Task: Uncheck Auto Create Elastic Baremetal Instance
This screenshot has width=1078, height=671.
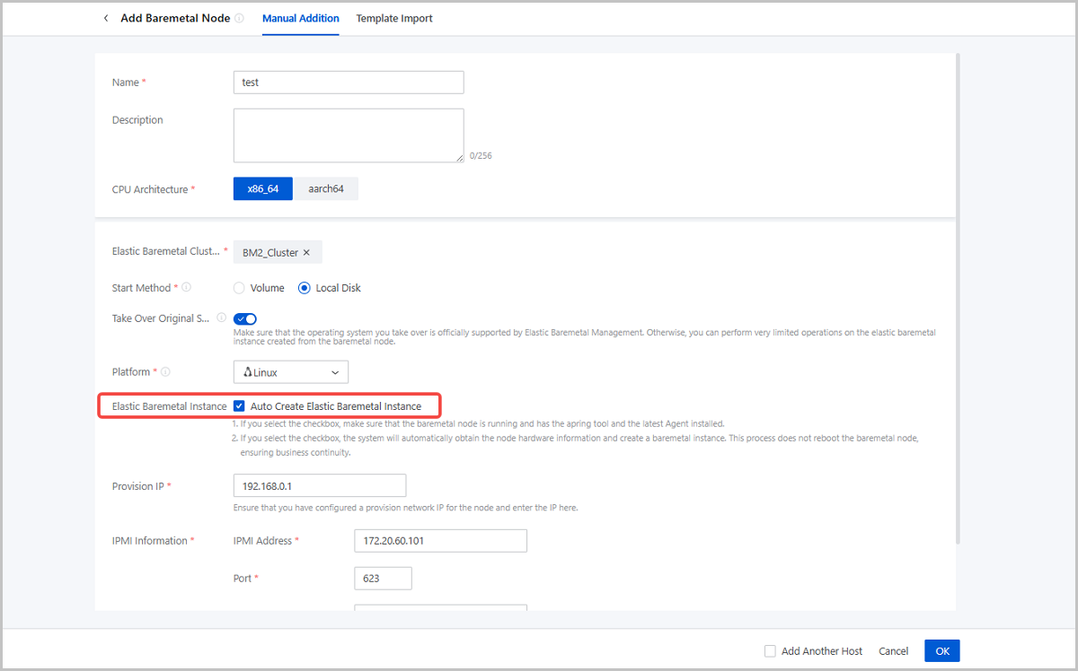Action: click(x=239, y=406)
